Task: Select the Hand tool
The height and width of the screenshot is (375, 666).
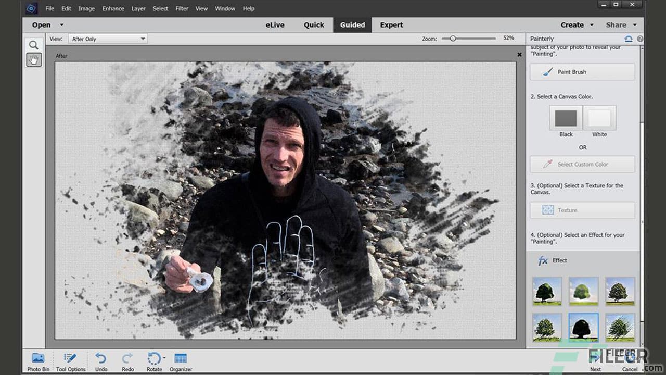Action: (33, 59)
